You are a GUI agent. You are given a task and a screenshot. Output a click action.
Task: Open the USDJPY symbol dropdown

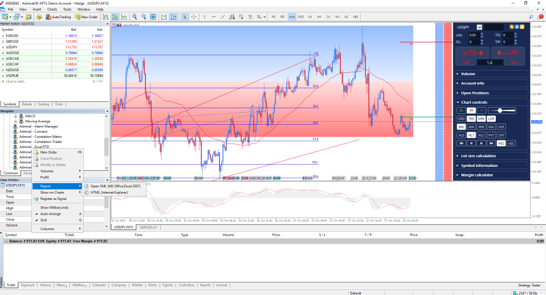479,27
